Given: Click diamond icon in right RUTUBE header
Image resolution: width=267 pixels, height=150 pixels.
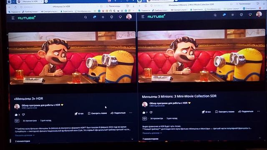Looking at the screenshot, I should tap(250, 15).
